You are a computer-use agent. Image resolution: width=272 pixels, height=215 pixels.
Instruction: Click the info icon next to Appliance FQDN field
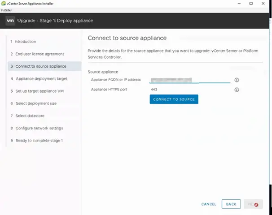[x=237, y=80]
